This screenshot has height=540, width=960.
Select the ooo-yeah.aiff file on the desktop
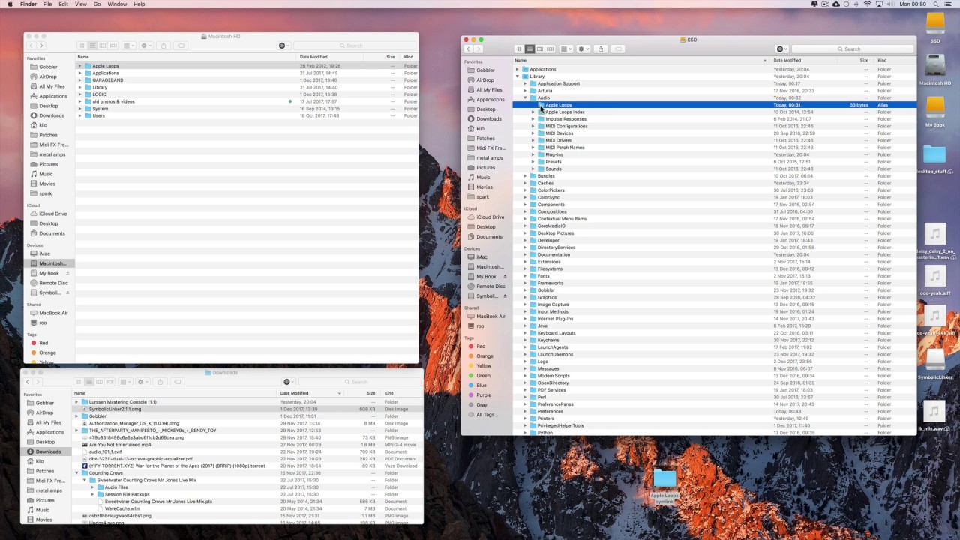tap(934, 276)
